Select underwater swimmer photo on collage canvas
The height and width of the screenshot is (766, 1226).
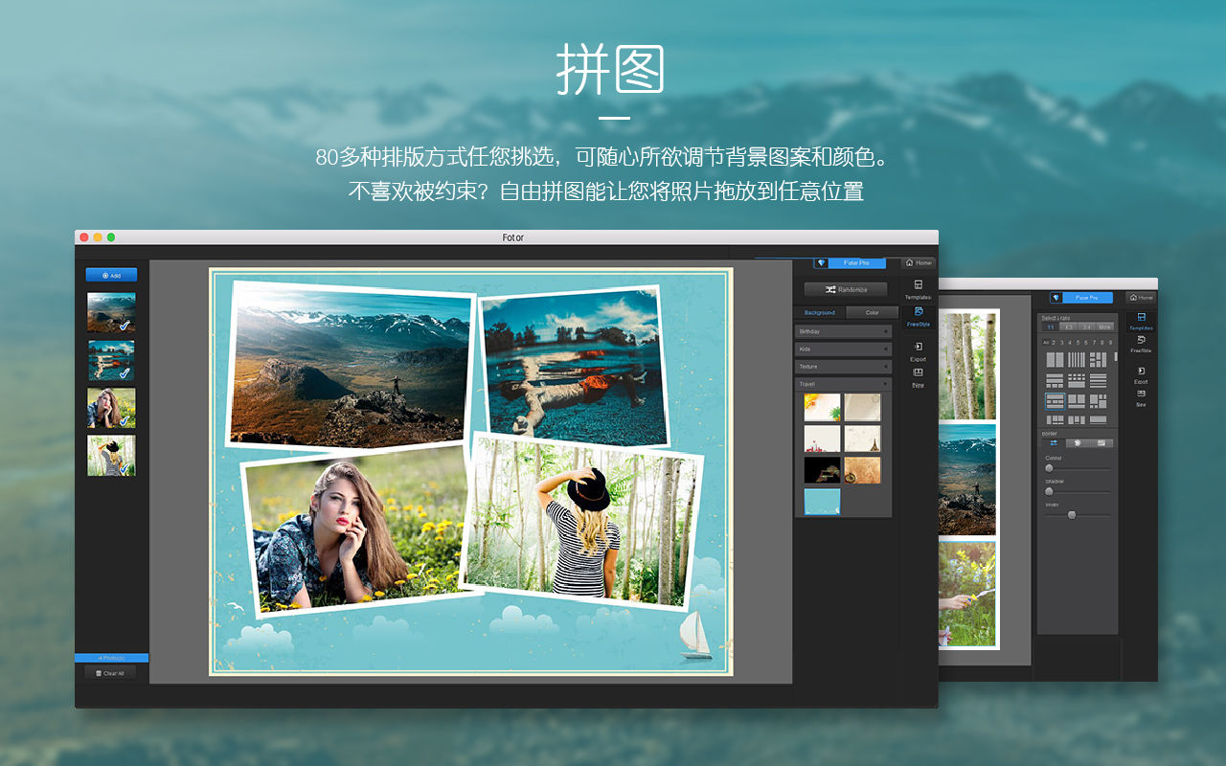[x=575, y=367]
